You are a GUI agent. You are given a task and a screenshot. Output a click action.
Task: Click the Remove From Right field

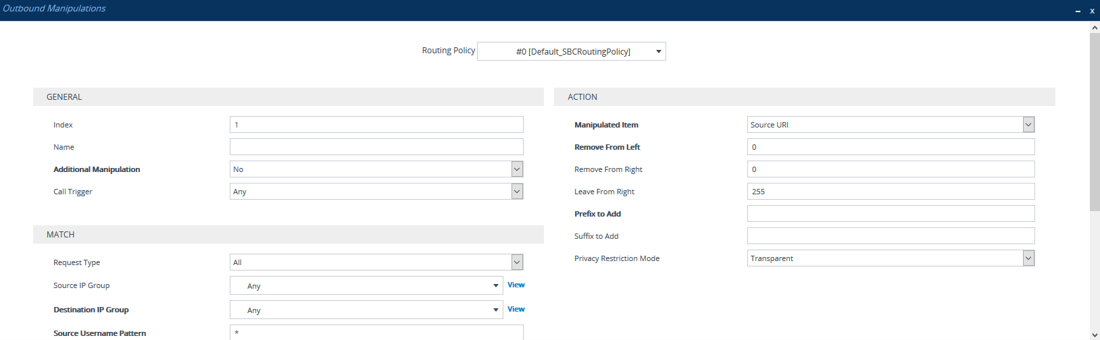(x=890, y=169)
